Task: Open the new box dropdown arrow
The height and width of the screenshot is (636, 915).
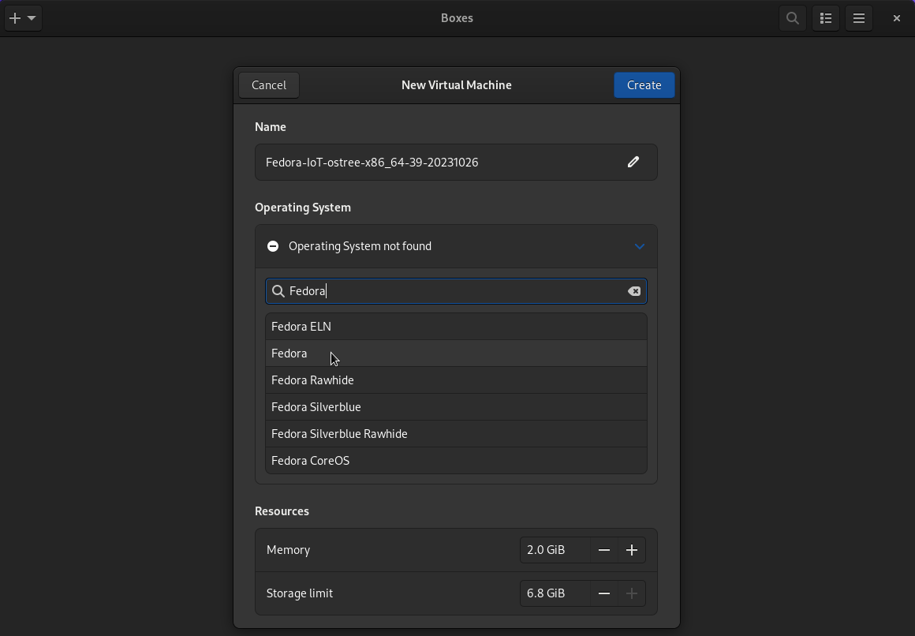Action: pyautogui.click(x=32, y=17)
